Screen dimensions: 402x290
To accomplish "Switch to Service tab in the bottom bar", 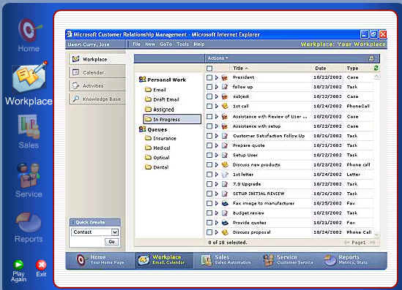I will pyautogui.click(x=289, y=260).
